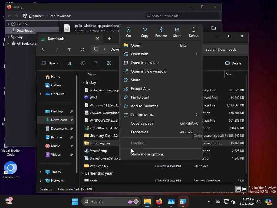Click the Refresh icon in File Explorer
Viewport: 277px width, 208px height.
[83, 49]
